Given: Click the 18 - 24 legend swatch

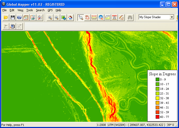Looking at the screenshot, I should point(157,89).
